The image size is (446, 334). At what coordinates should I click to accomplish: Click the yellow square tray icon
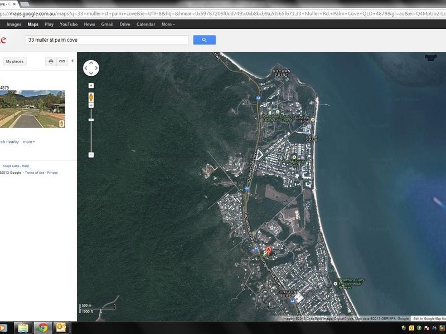coord(411,328)
